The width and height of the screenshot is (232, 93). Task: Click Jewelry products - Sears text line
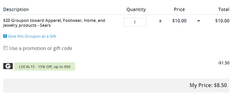(x=27, y=26)
